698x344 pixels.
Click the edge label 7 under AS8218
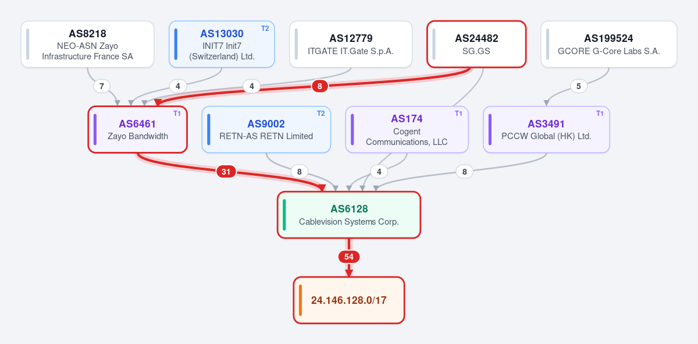tap(102, 86)
